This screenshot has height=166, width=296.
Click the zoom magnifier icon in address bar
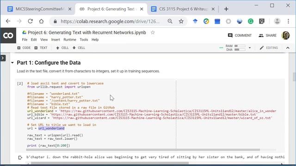click(x=170, y=21)
